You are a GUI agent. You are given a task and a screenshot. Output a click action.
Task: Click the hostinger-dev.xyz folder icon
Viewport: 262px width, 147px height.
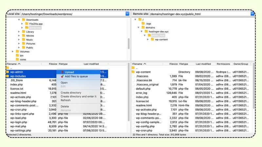[146, 31]
